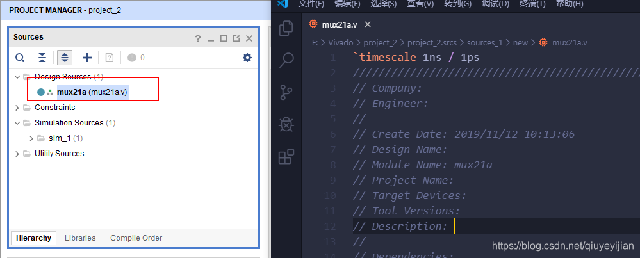
Task: Switch to the Compile Order tab
Action: coord(136,238)
